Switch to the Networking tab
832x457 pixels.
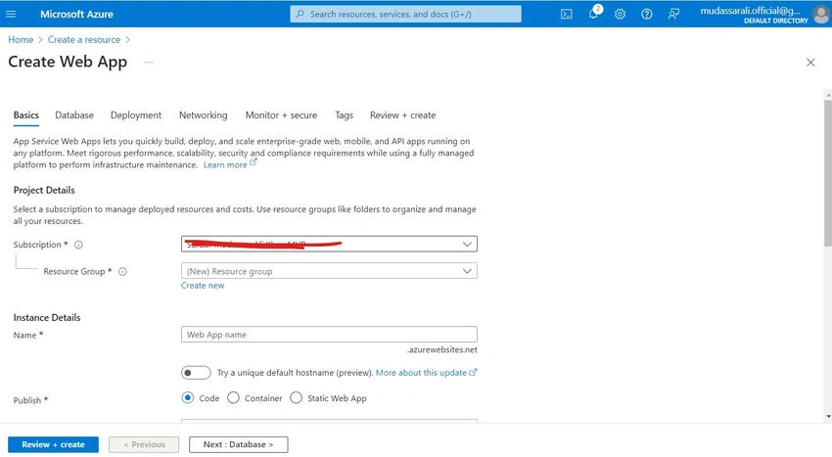[204, 115]
